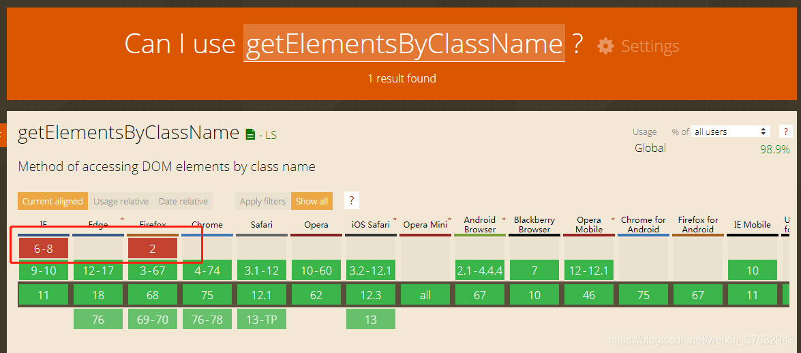Select the Safari 3.1-12 cell
Screen dimensions: 801x353
[262, 271]
